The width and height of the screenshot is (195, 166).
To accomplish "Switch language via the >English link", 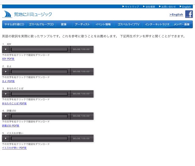I will coord(176,15).
